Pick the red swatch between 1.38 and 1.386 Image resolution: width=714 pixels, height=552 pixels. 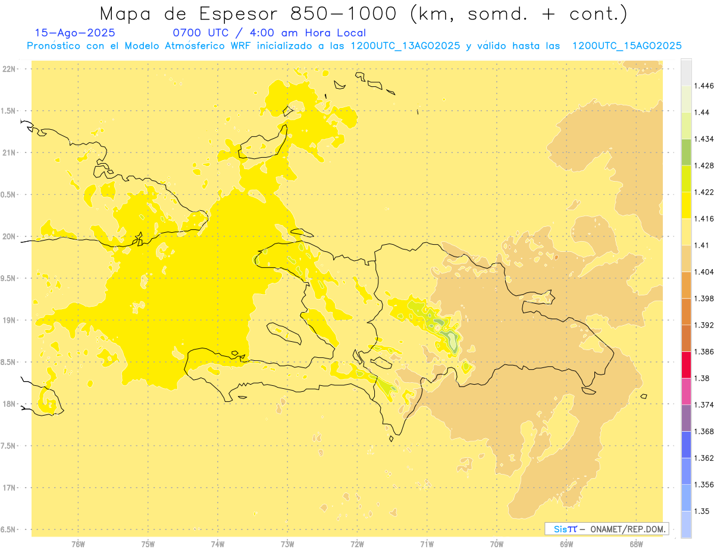pos(686,364)
